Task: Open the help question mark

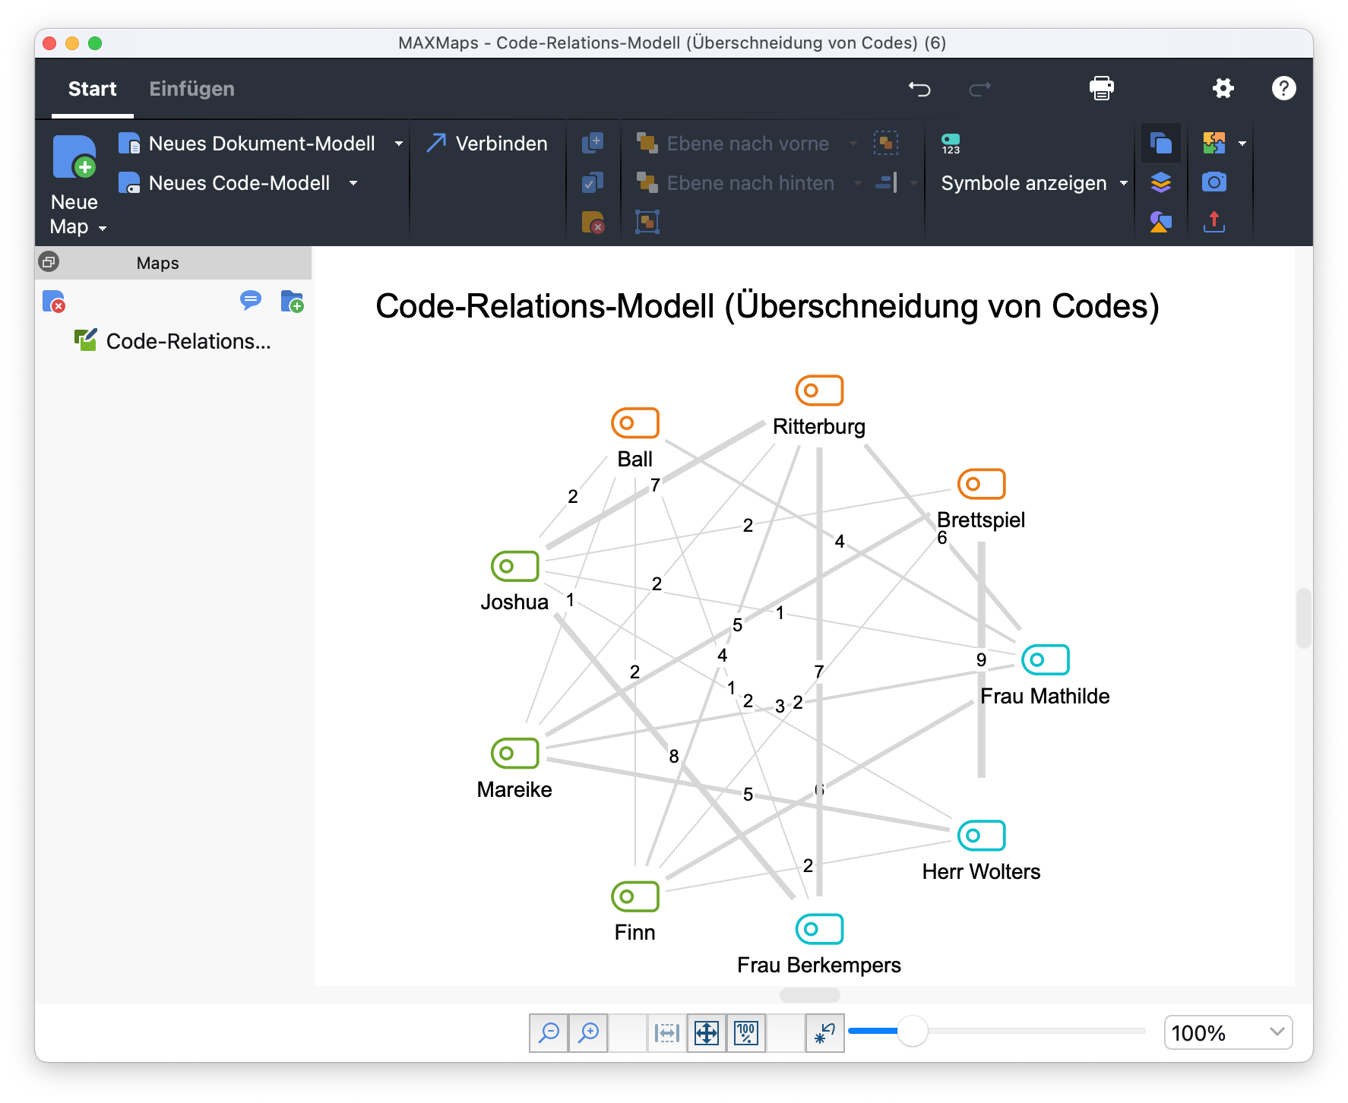Action: click(1284, 88)
